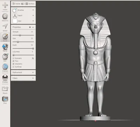Toggle the Volume/Surface switch
The width and height of the screenshot is (140, 127).
tap(23, 4)
